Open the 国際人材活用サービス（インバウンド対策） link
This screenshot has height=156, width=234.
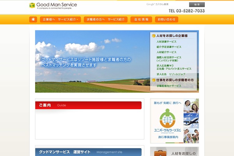tap(169, 59)
